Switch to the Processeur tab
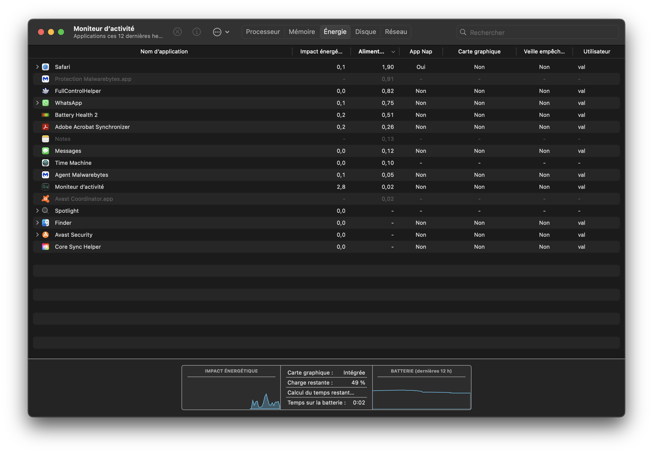 [x=263, y=32]
